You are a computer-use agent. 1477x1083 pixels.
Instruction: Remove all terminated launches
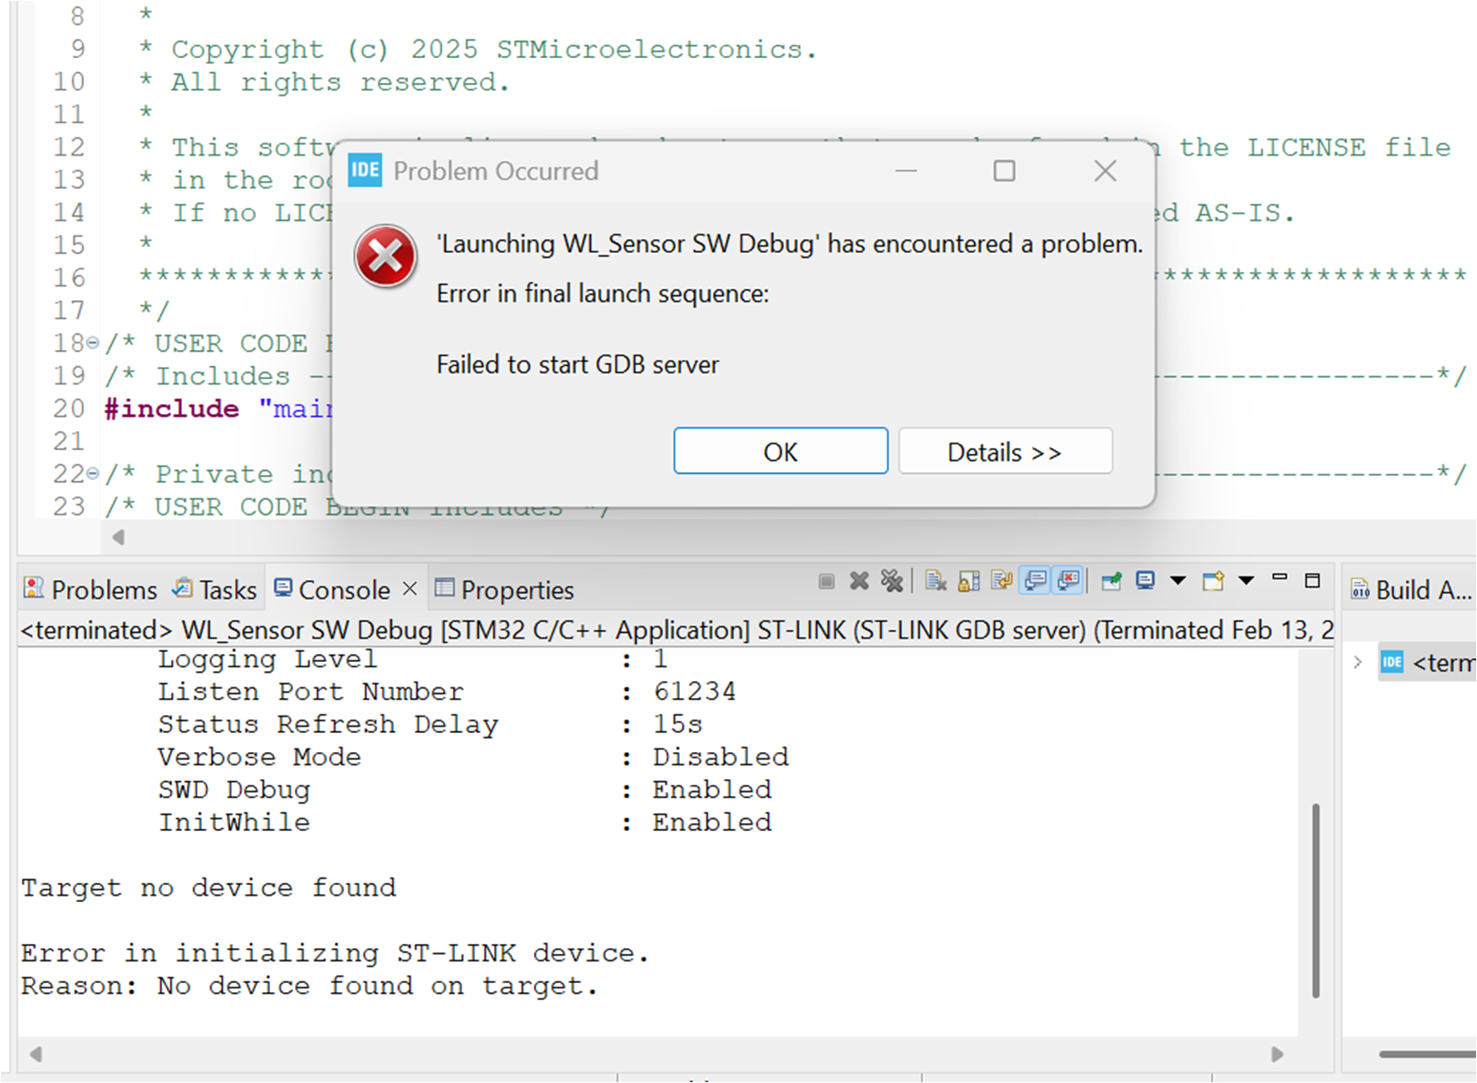coord(892,580)
